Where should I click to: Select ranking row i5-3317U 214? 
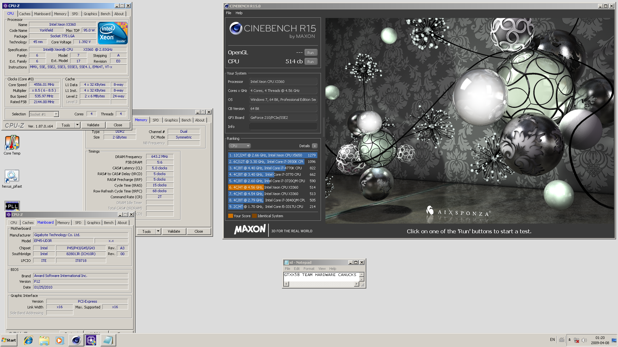coord(273,207)
